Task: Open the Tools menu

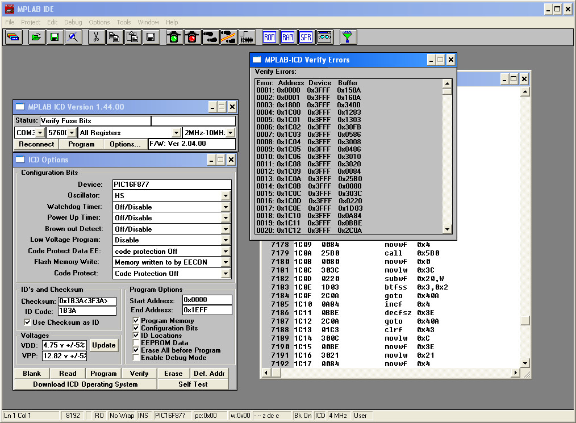Action: point(124,22)
